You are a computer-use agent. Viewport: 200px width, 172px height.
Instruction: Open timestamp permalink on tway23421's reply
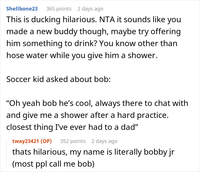(104, 141)
